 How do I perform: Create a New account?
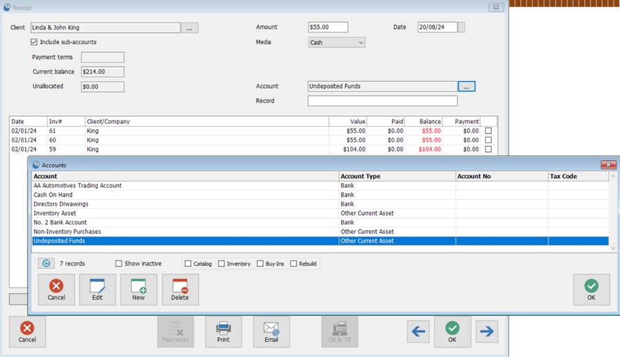point(138,290)
